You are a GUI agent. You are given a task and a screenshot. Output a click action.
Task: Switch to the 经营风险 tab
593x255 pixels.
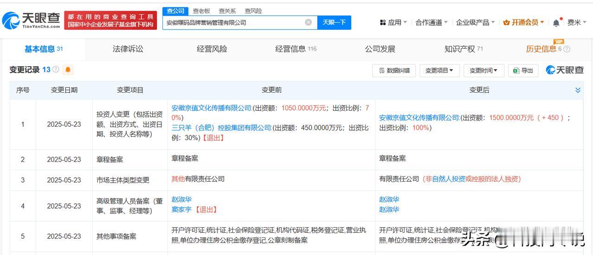(212, 49)
